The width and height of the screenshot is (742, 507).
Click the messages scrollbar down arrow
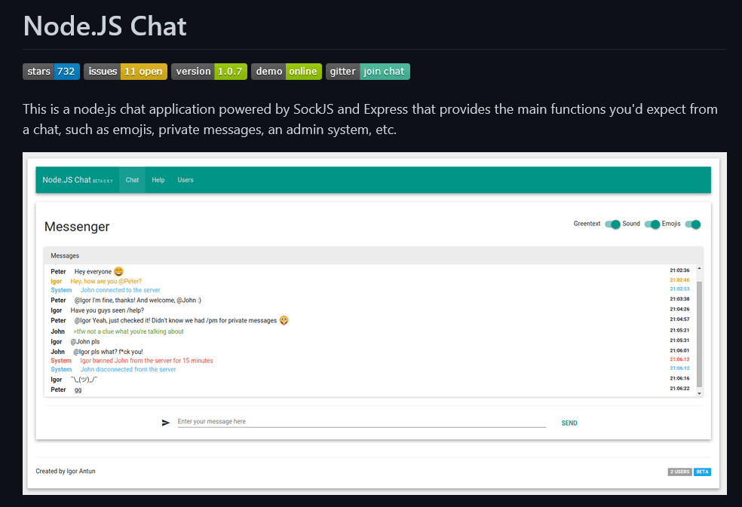pos(699,392)
